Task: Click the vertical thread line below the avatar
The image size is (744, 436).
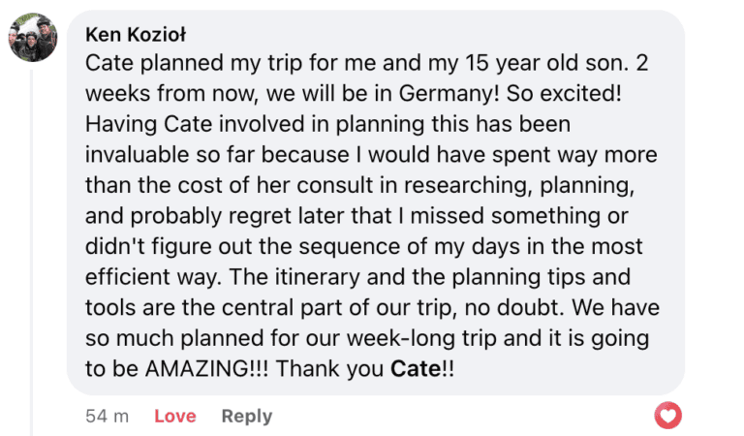Action: pyautogui.click(x=32, y=242)
